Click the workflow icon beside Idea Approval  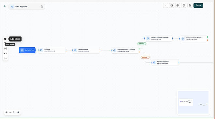click(12, 6)
